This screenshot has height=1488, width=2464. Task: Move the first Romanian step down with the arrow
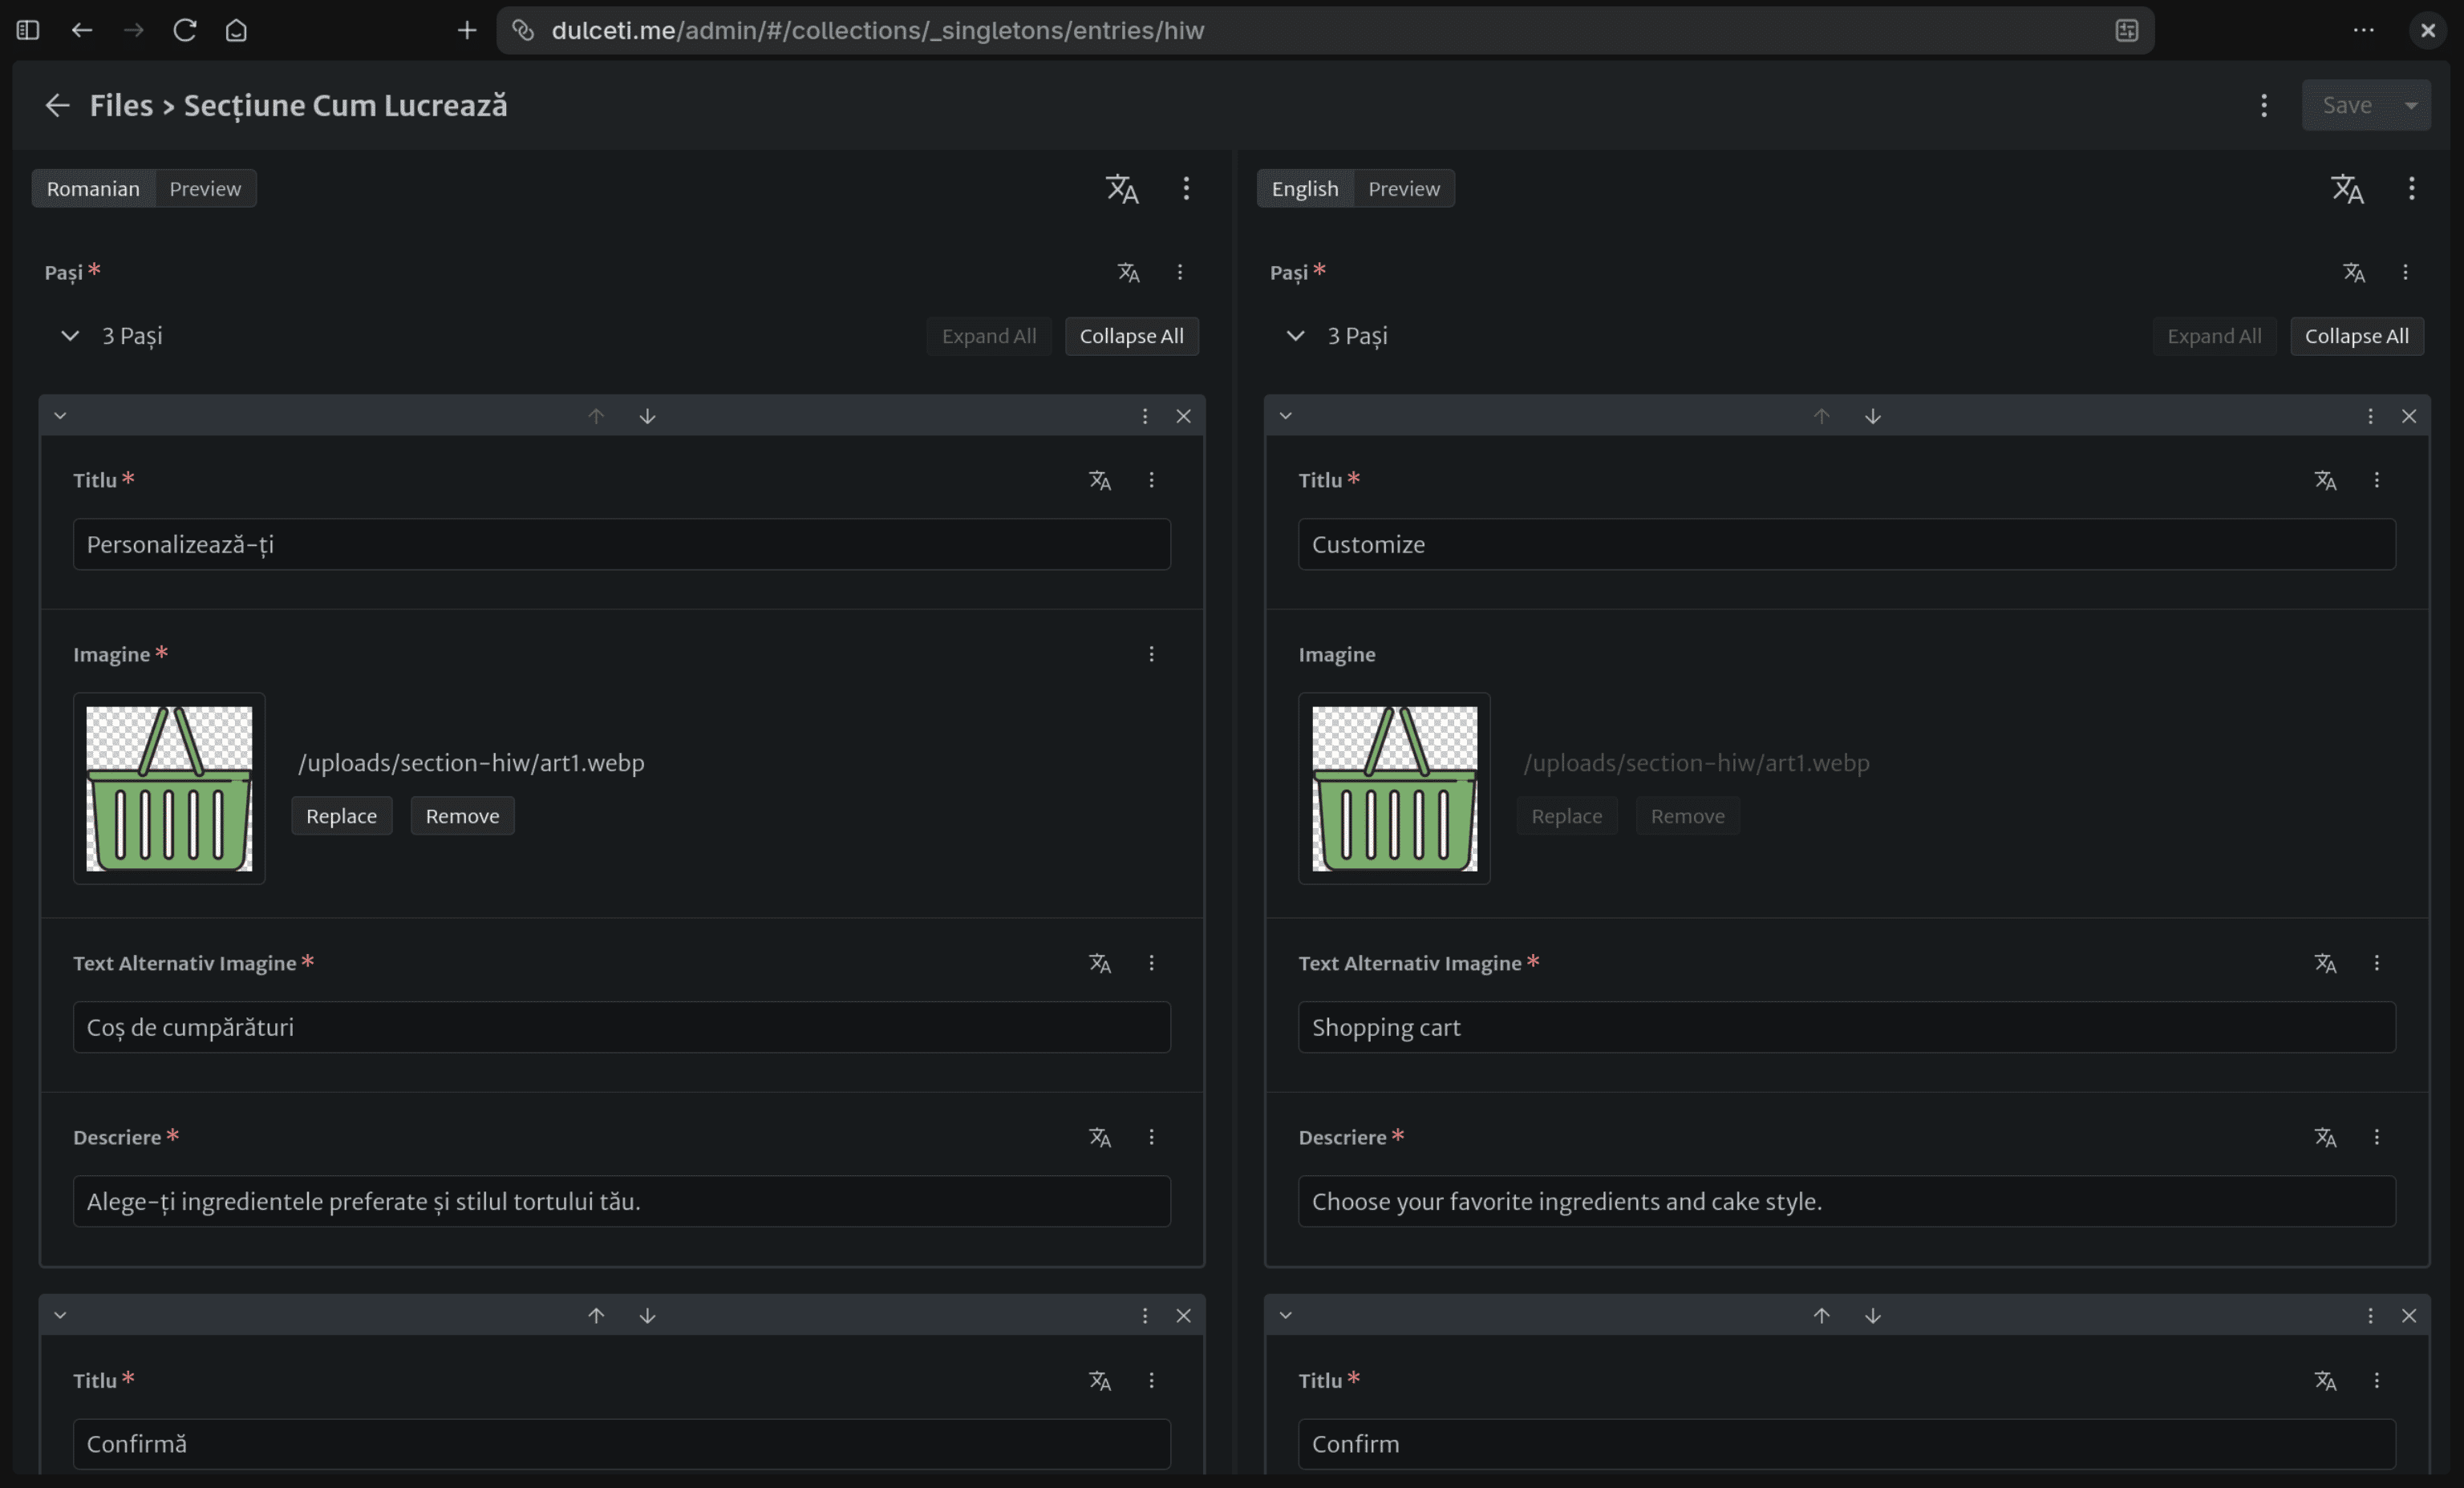(647, 416)
